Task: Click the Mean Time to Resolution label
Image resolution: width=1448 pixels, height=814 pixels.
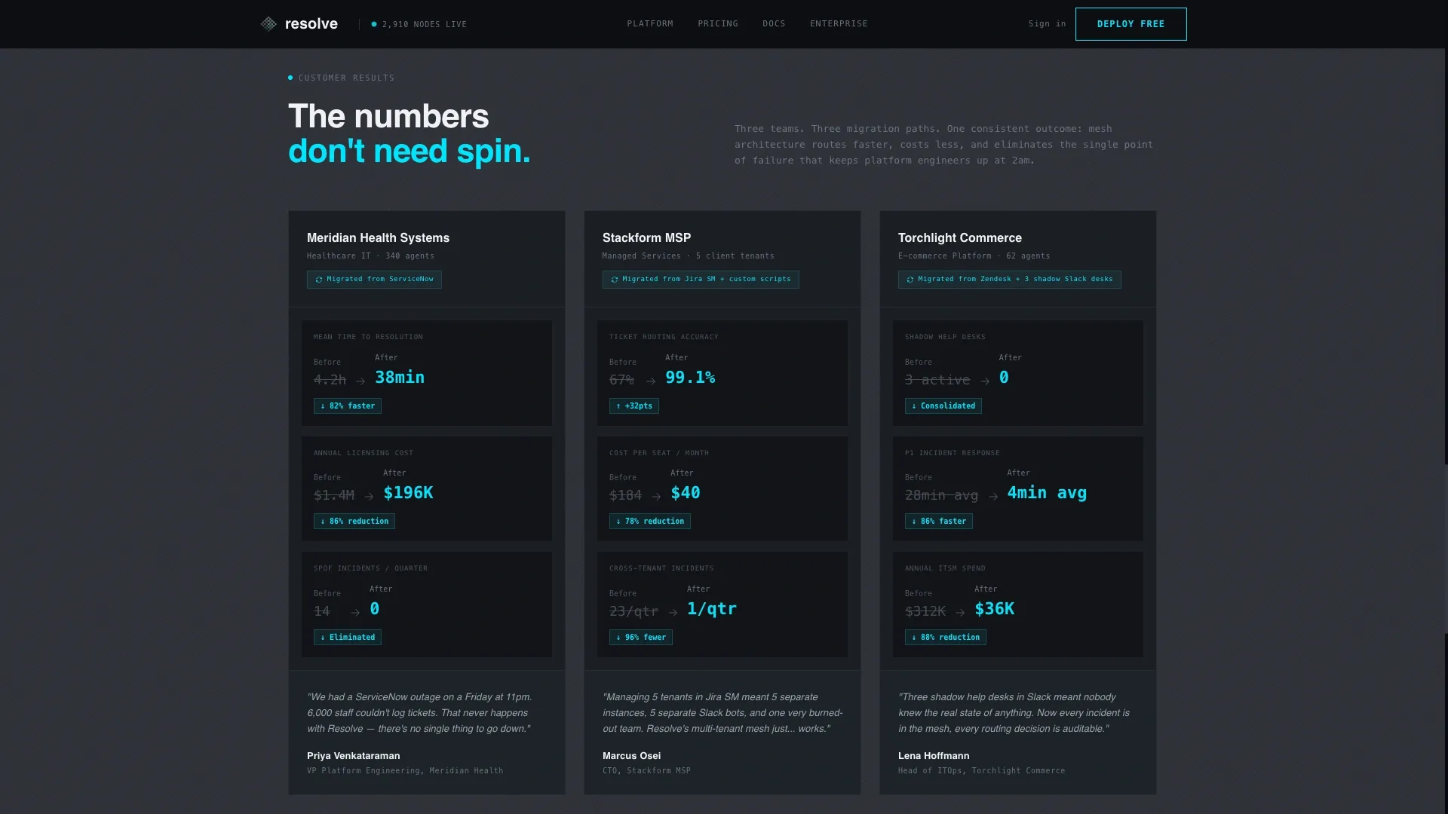Action: pyautogui.click(x=368, y=337)
